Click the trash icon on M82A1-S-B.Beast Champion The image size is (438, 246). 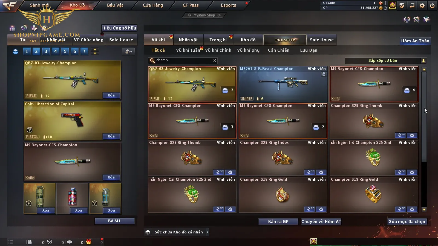pyautogui.click(x=324, y=74)
